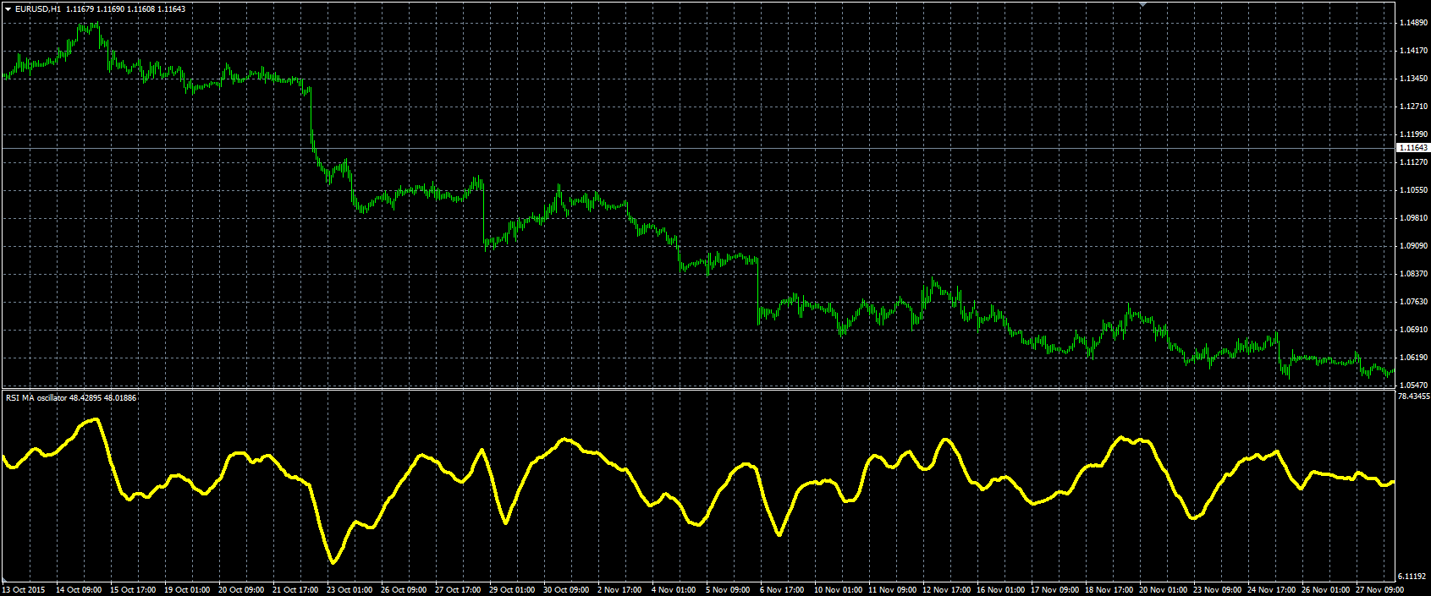Screen dimensions: 1431x596
Task: Click the 1.06910 price scale value
Action: click(1414, 330)
